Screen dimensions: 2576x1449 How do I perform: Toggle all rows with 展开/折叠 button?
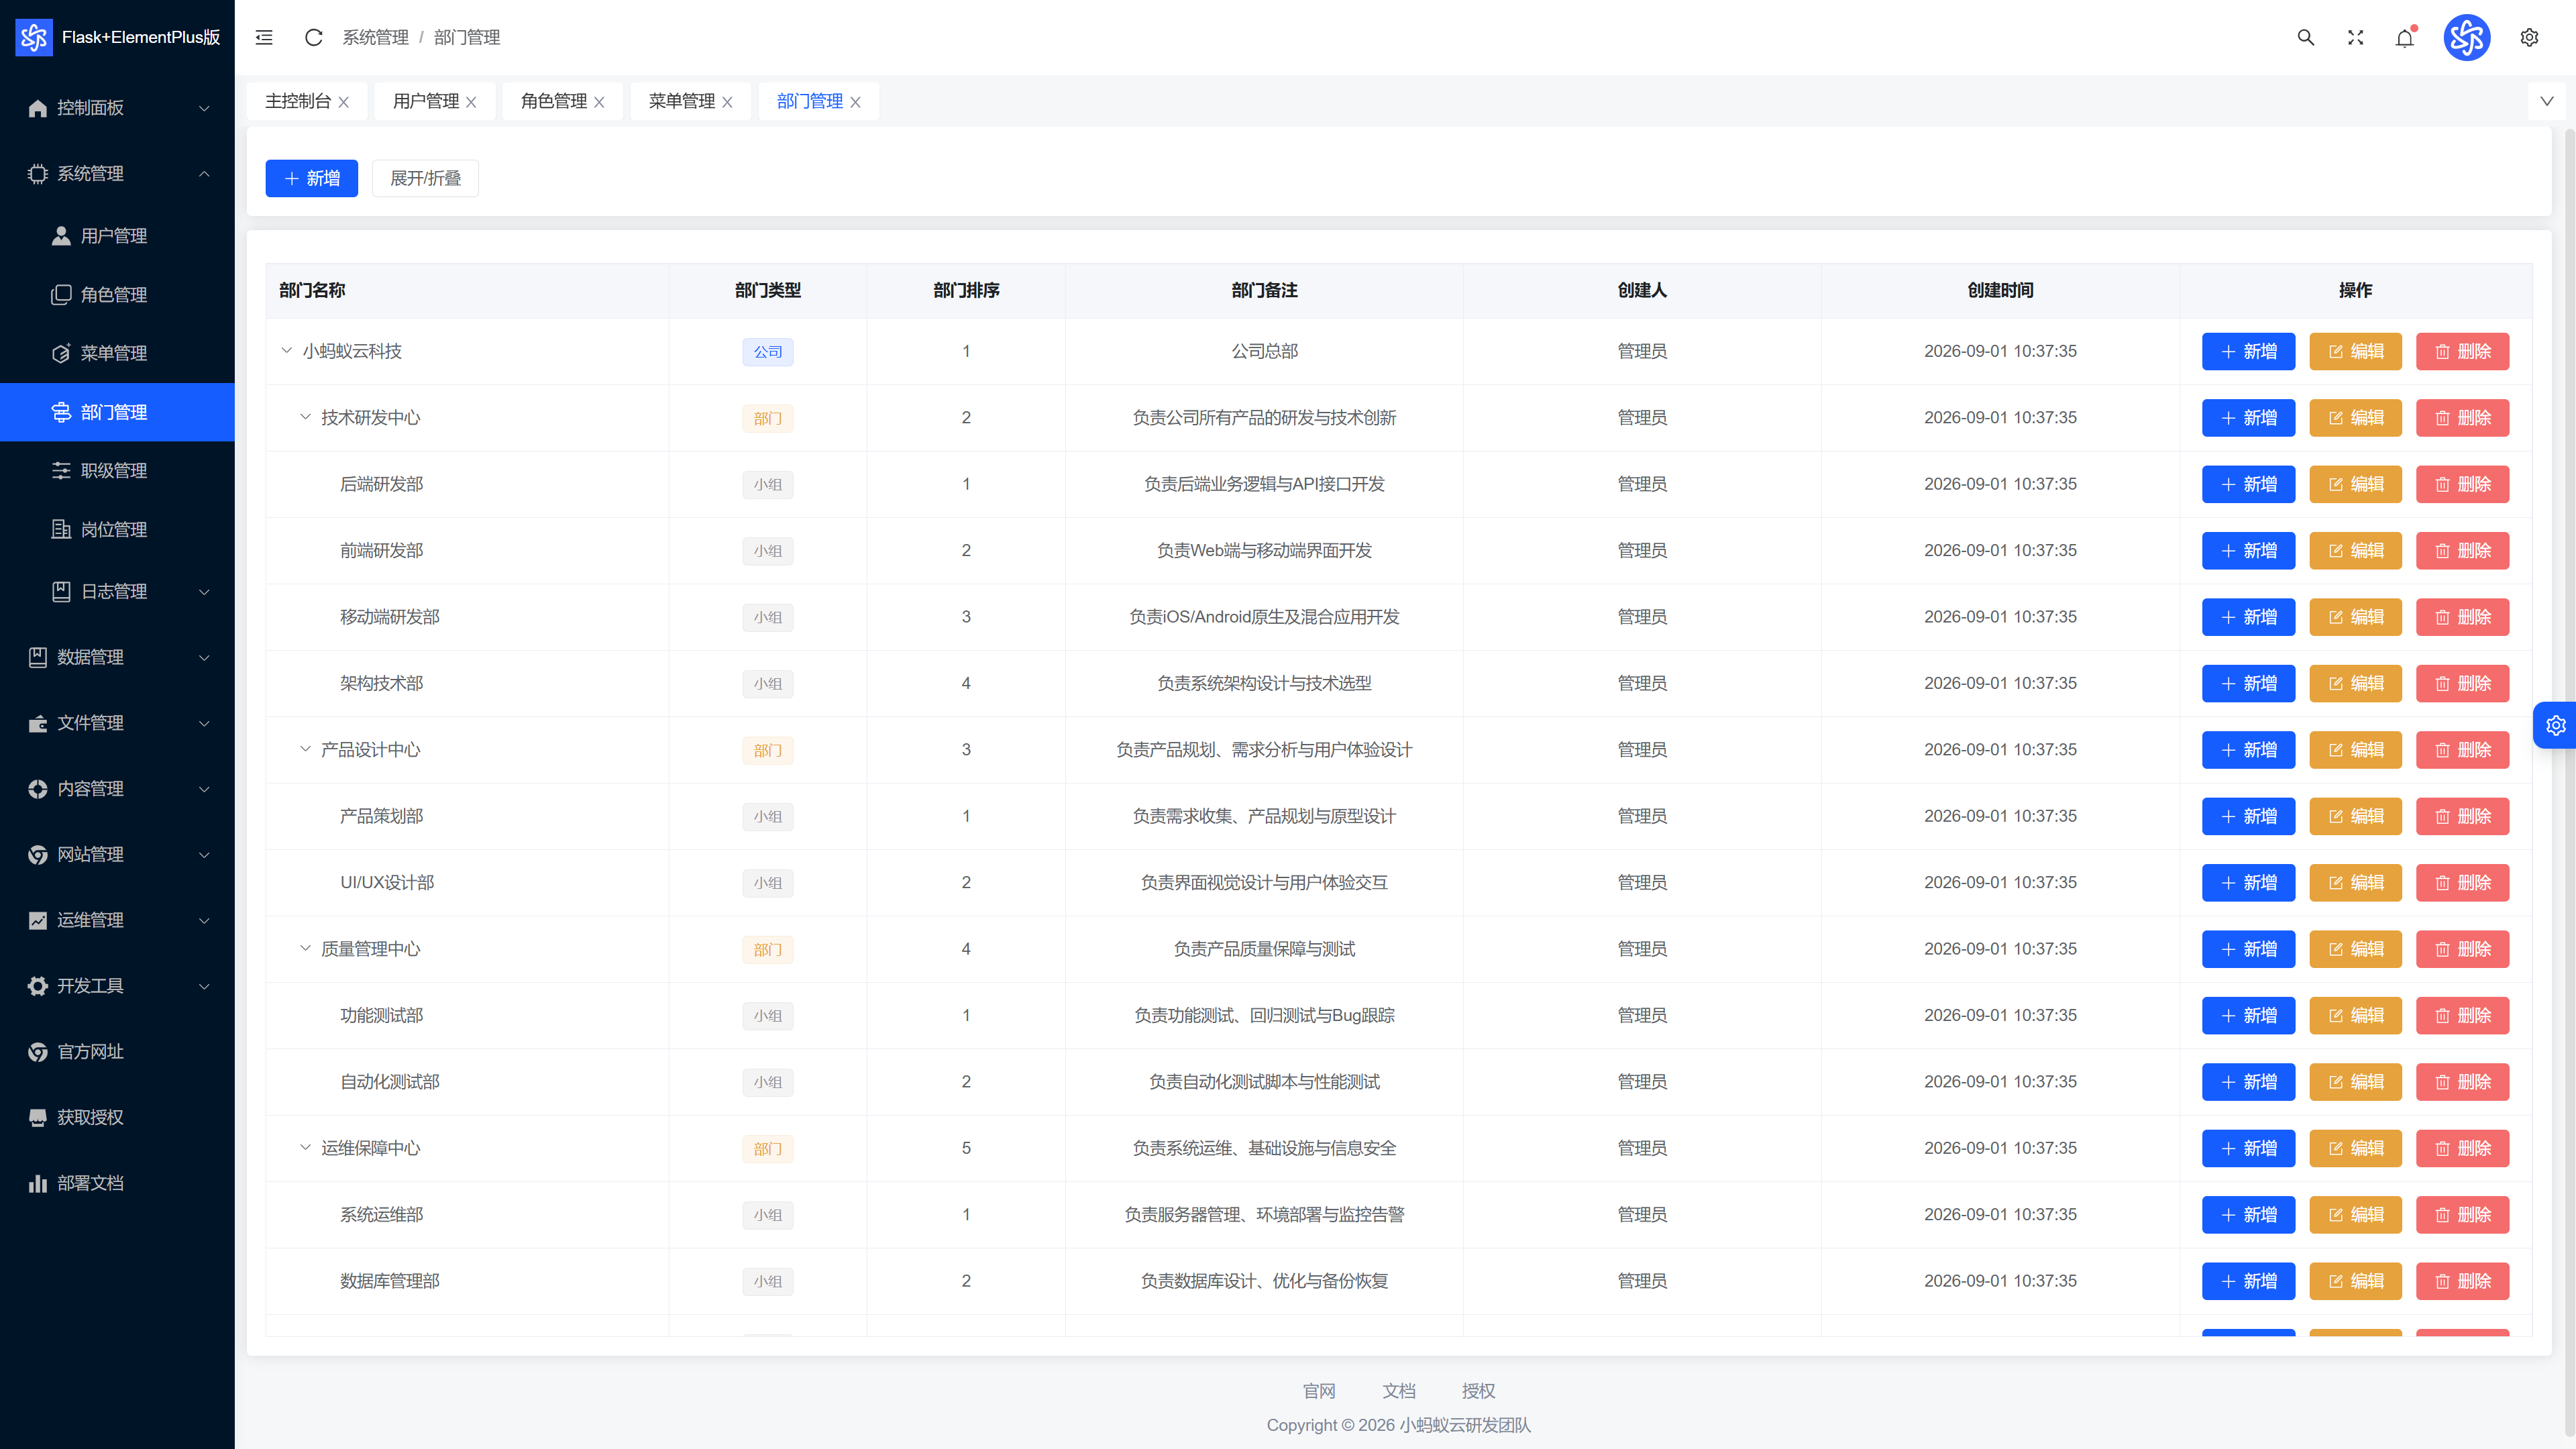(x=425, y=178)
